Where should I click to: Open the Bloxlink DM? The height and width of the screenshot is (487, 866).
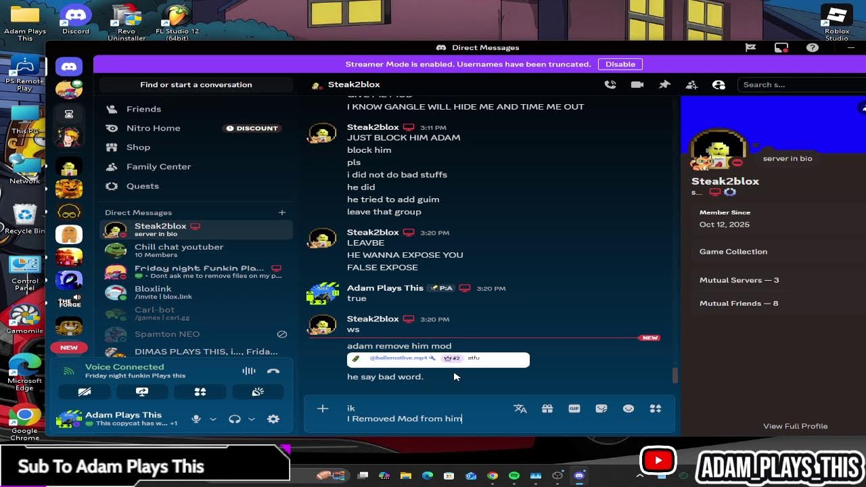coord(196,293)
